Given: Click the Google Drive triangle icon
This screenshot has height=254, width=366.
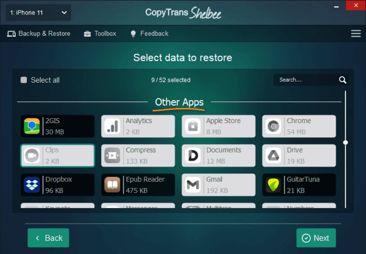Looking at the screenshot, I should pos(274,155).
